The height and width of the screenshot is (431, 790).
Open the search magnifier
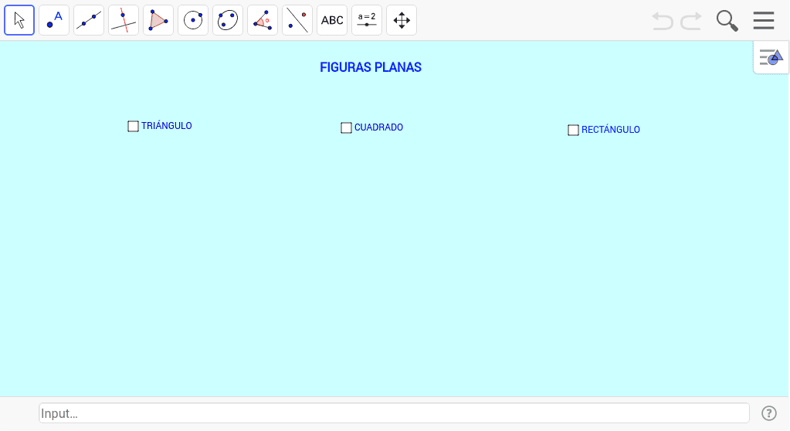pyautogui.click(x=727, y=21)
